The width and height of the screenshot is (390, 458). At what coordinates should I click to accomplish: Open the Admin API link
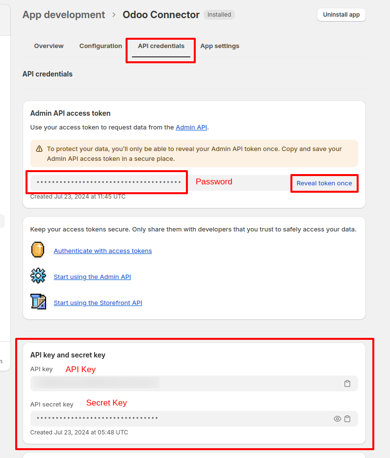191,127
